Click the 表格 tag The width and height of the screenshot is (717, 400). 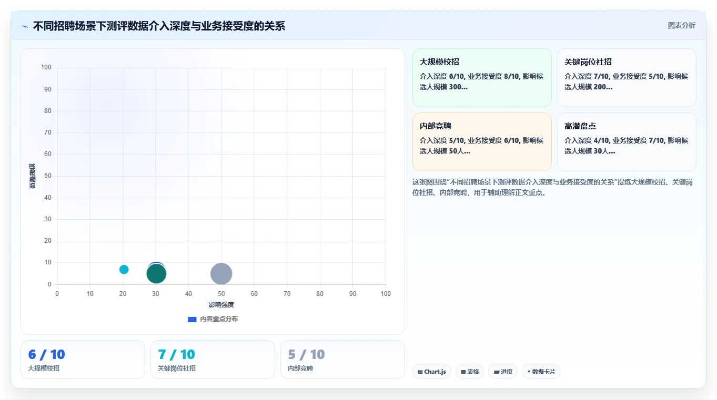point(470,372)
